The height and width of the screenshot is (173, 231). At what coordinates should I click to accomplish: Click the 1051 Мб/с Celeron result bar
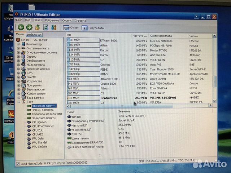click(83, 64)
